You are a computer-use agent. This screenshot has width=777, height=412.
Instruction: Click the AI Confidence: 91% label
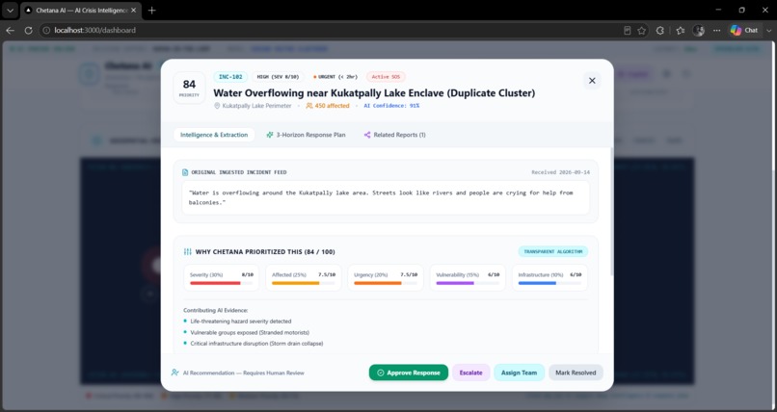tap(391, 106)
